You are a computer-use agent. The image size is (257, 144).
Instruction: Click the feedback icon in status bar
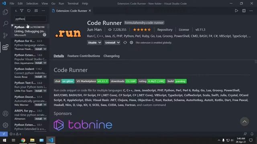(x=245, y=134)
